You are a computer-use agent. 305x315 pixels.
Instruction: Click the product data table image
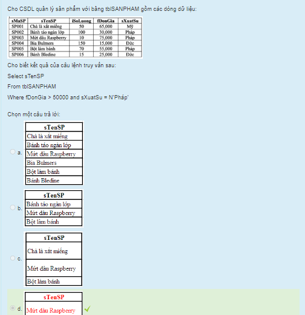(75, 38)
